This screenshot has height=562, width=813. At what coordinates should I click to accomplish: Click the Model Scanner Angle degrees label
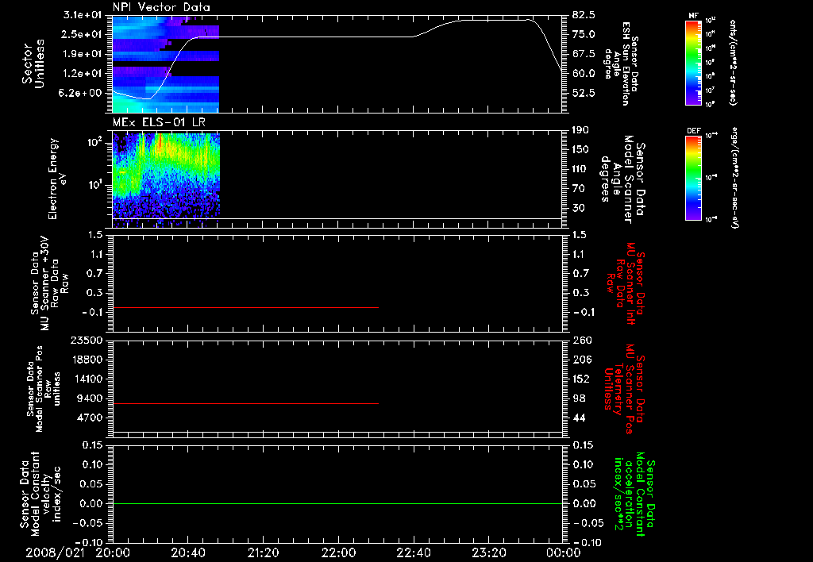pyautogui.click(x=624, y=179)
